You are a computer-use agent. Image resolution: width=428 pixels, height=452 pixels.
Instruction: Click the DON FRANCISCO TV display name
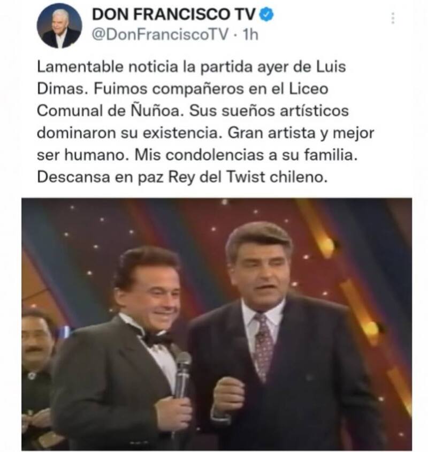[x=174, y=14]
